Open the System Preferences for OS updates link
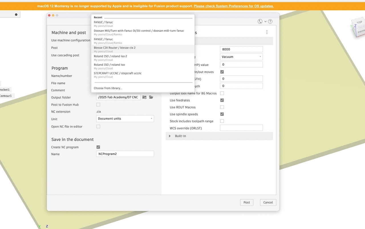Viewport: 365px width, 229px height. click(x=234, y=6)
